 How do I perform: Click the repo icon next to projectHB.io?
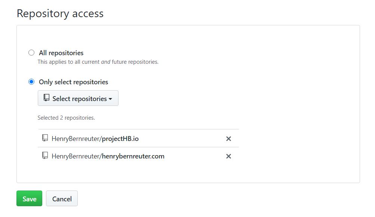pyautogui.click(x=45, y=138)
